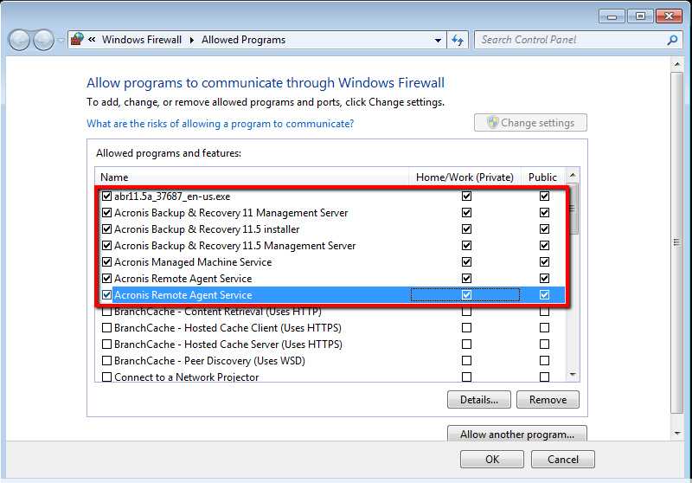Select Windows Firewall breadcrumb

(x=142, y=40)
